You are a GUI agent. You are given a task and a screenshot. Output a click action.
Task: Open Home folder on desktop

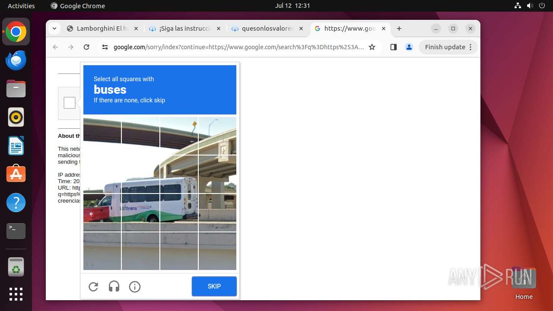(524, 283)
